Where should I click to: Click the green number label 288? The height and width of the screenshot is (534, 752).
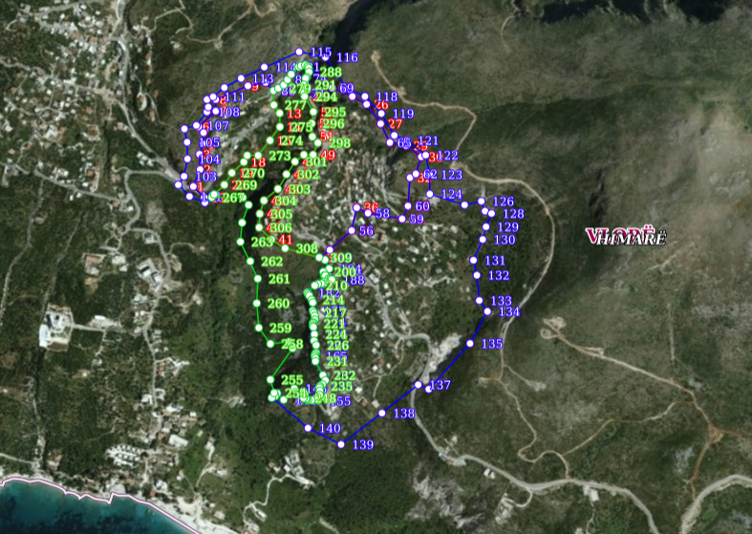pos(331,73)
